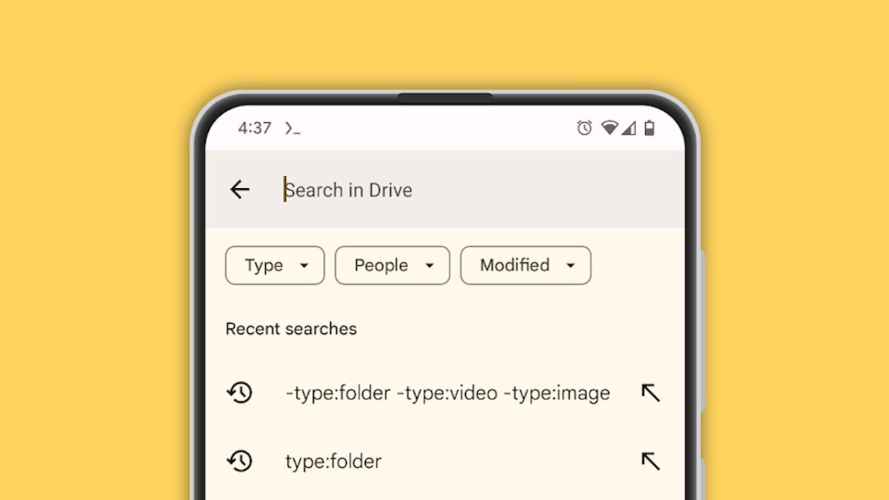Screen dimensions: 889x500
Task: Tap the insert arrow beside -type:folder -type:video search
Action: pos(650,393)
